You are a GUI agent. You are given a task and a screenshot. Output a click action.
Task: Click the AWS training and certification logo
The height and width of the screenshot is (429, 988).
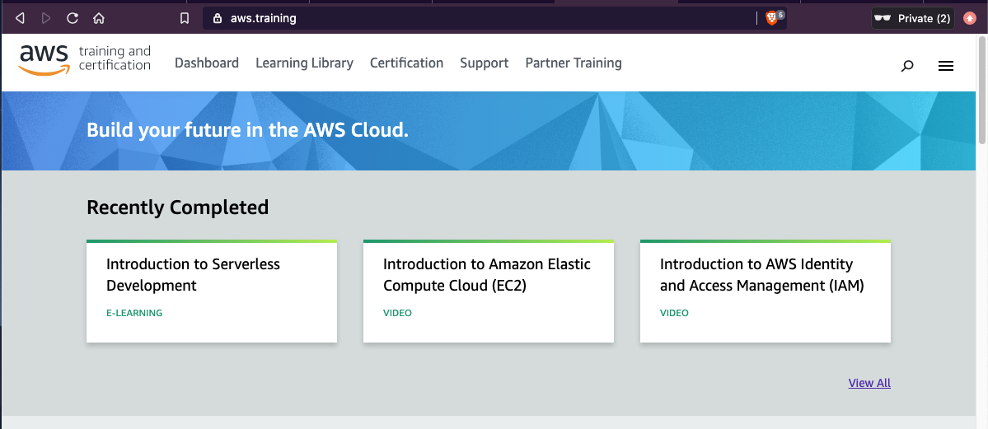(85, 60)
